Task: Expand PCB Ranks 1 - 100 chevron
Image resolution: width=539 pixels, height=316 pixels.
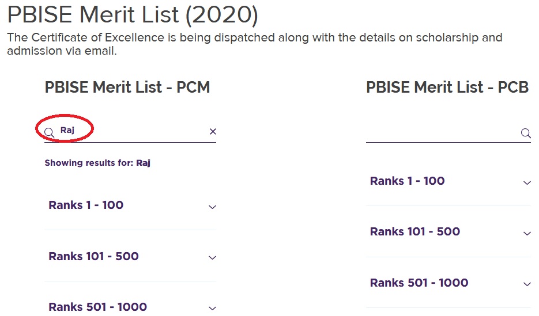Action: [526, 182]
